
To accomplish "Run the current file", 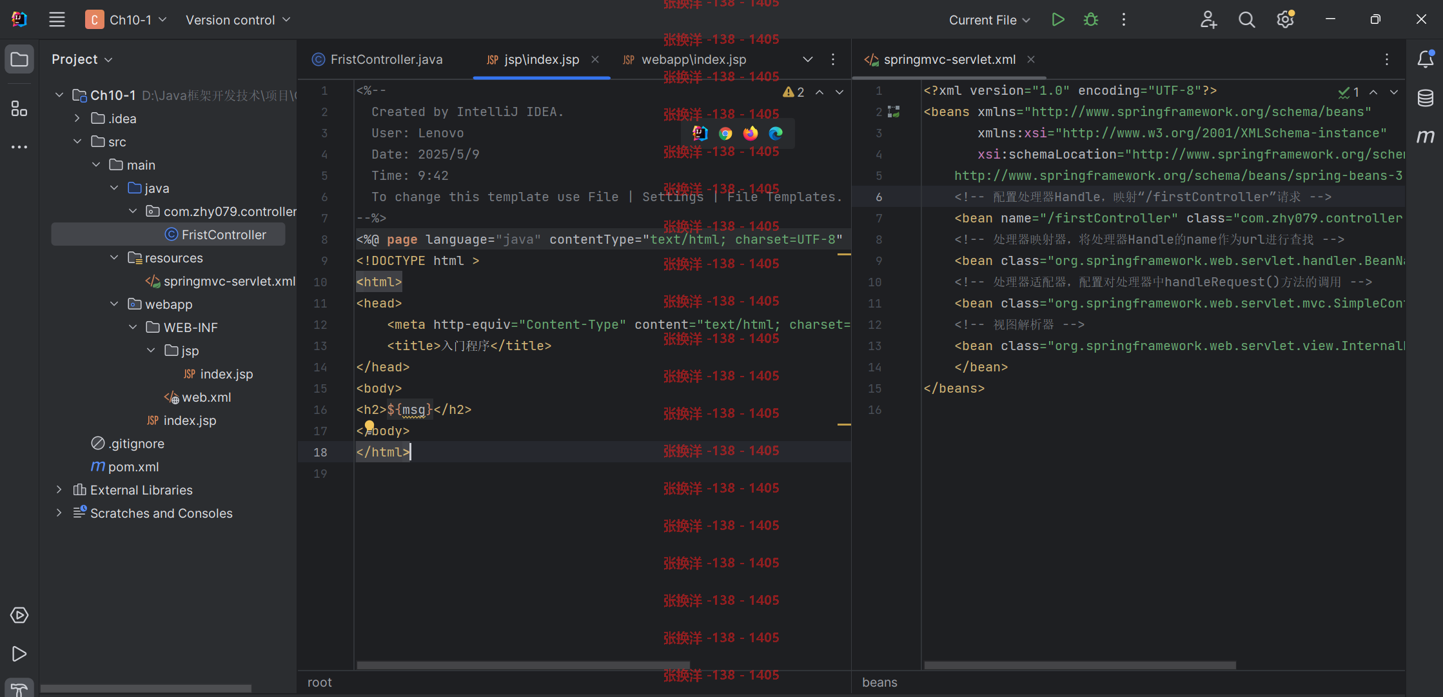I will point(1058,20).
